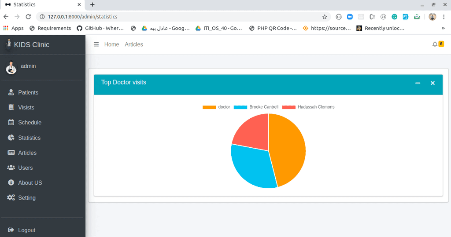
Task: Close the Top Doctor visits card
Action: click(433, 83)
